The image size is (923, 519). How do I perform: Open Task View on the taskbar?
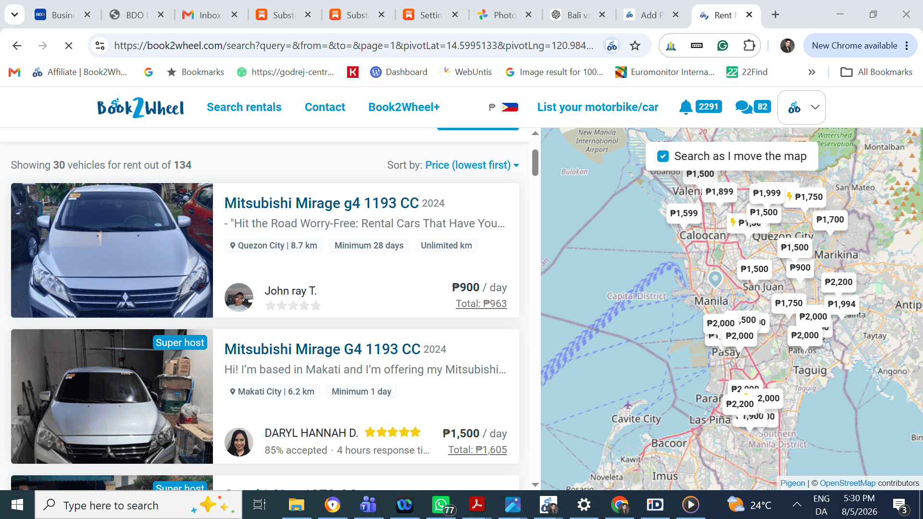260,505
